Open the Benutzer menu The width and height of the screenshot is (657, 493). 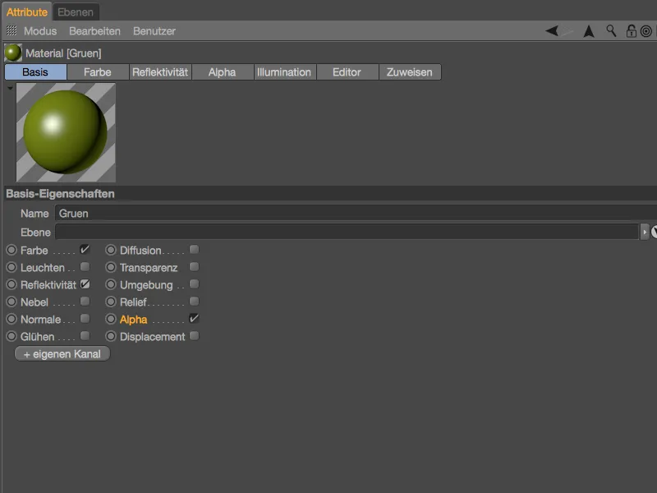pos(154,31)
